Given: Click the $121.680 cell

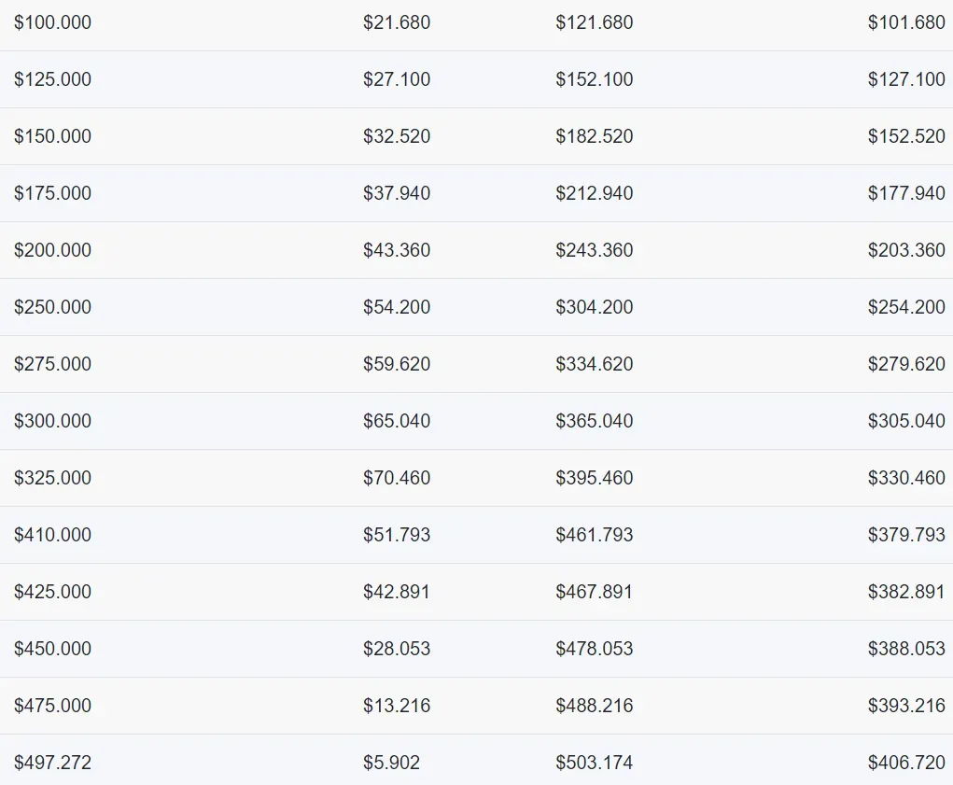Looking at the screenshot, I should pyautogui.click(x=595, y=22).
